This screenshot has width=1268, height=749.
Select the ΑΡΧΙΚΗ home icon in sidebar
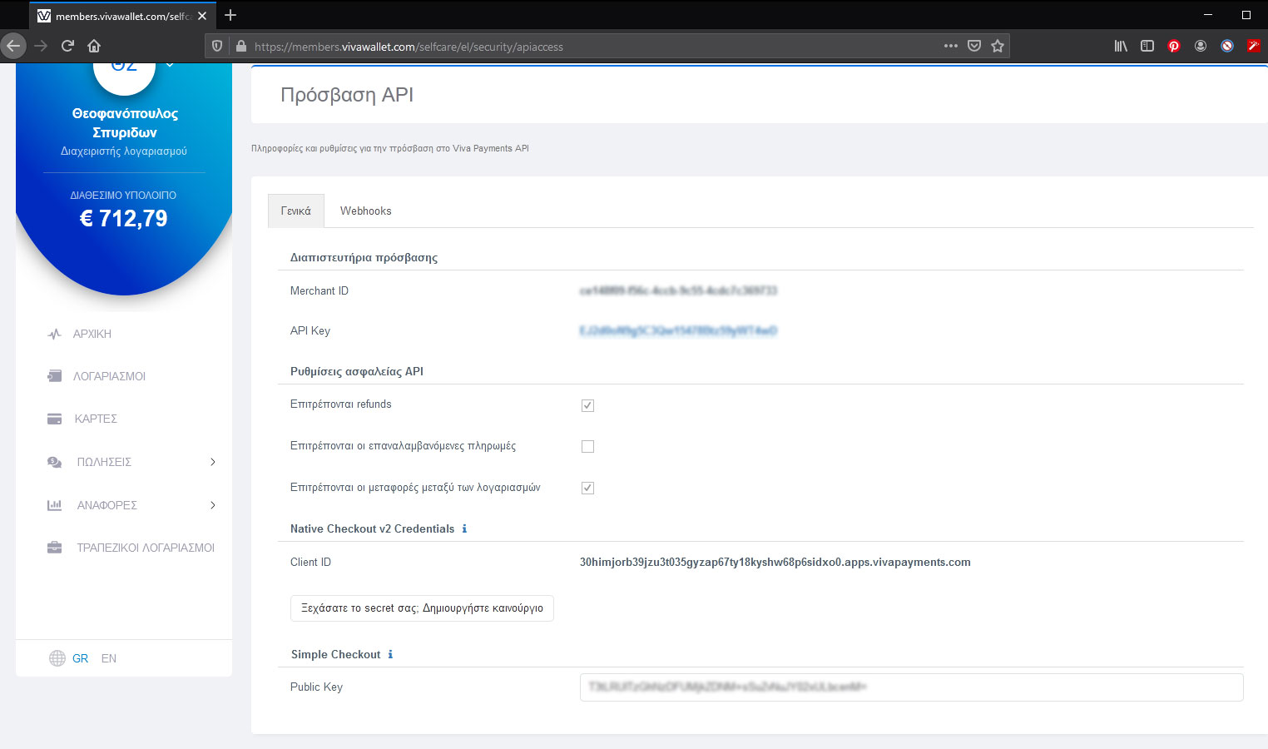coord(54,334)
